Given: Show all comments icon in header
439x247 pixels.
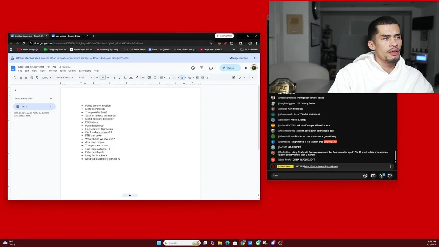Looking at the screenshot, I should click(201, 68).
